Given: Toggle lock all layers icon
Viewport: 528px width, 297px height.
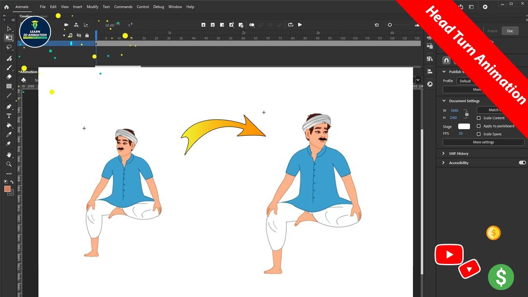Looking at the screenshot, I should pyautogui.click(x=87, y=35).
